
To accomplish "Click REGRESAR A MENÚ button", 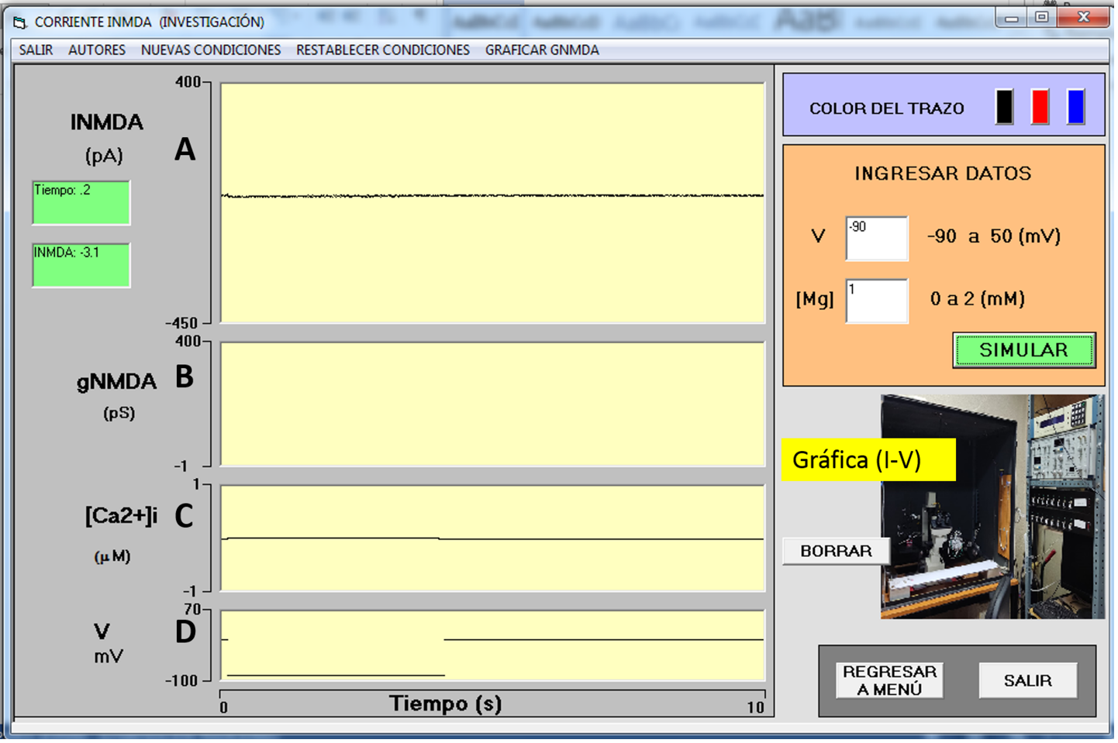I will pos(889,680).
